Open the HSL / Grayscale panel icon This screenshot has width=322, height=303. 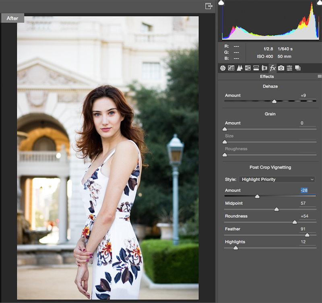[x=248, y=68]
